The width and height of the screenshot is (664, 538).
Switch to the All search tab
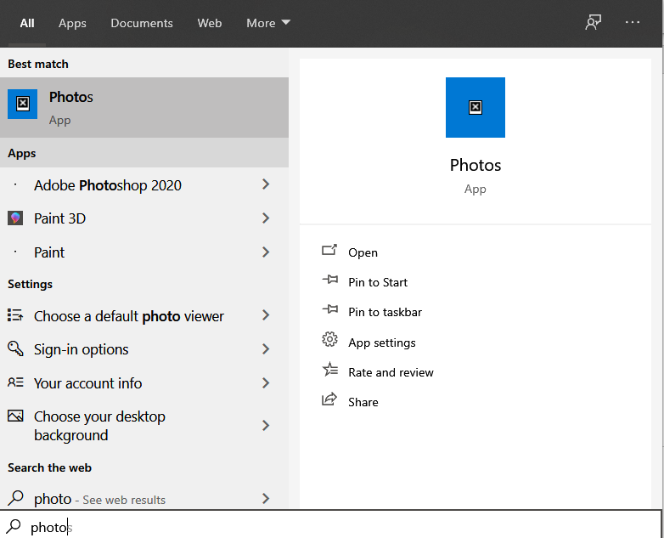pyautogui.click(x=27, y=23)
